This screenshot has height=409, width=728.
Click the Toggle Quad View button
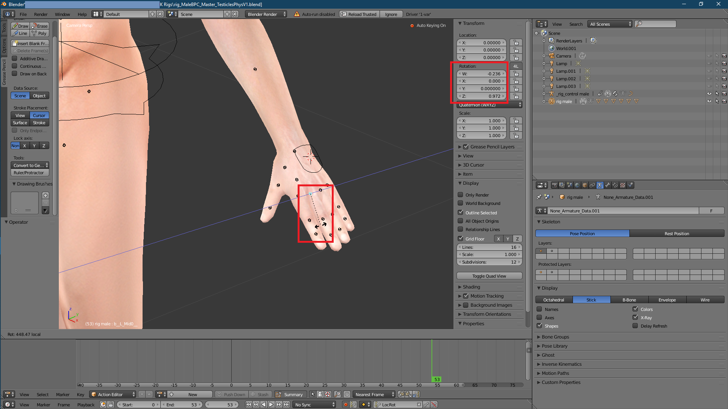coord(489,276)
